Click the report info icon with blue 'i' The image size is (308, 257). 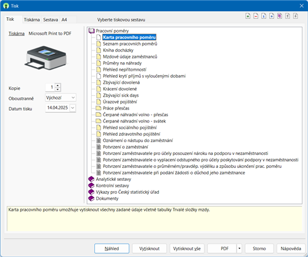click(x=264, y=16)
